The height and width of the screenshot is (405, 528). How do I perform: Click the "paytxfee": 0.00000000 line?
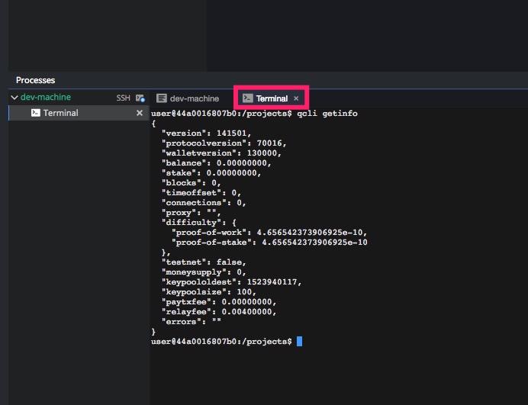pos(219,301)
